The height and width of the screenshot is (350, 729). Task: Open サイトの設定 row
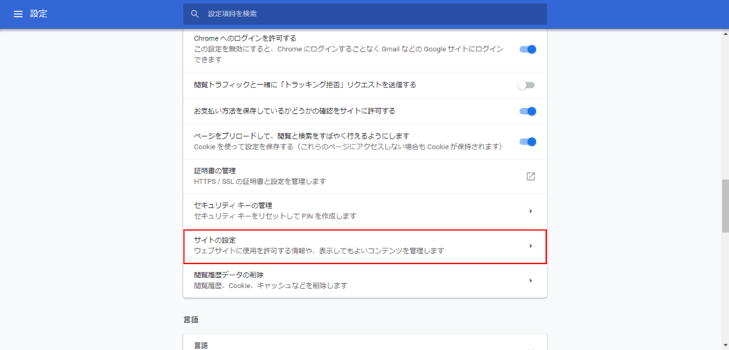[365, 246]
